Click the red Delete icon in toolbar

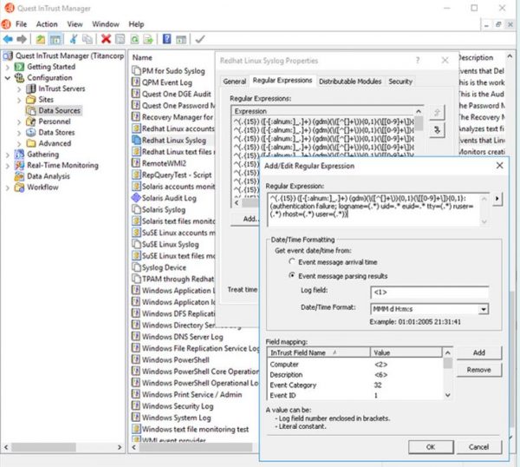coord(106,39)
